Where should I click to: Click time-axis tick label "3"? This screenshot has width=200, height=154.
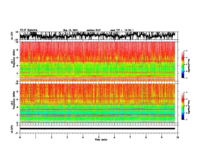pos(67,137)
